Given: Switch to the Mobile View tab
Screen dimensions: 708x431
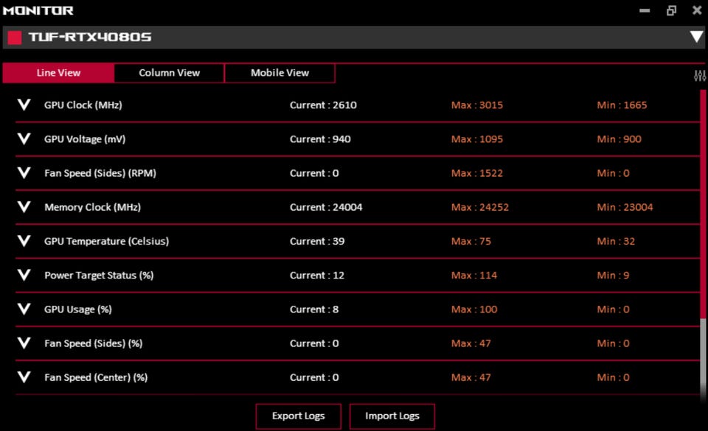Looking at the screenshot, I should click(x=280, y=73).
